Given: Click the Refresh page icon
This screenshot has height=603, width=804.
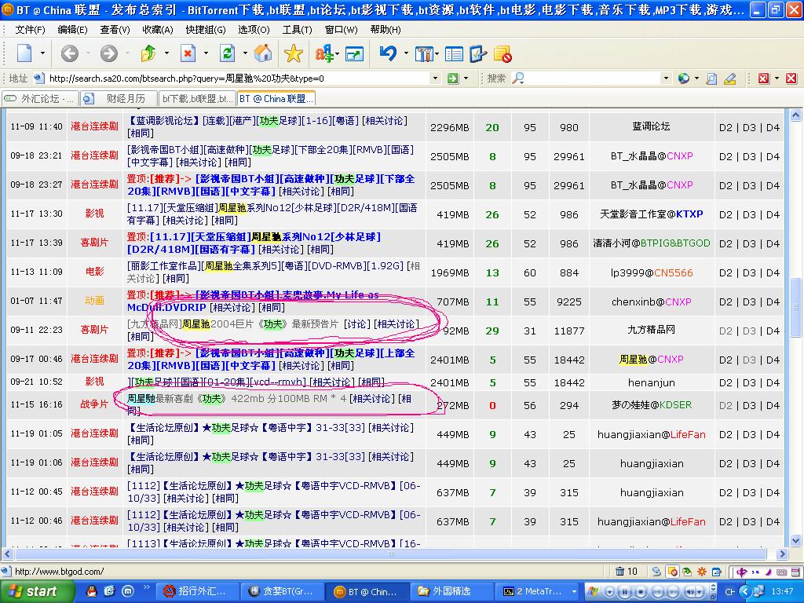Looking at the screenshot, I should 227,53.
